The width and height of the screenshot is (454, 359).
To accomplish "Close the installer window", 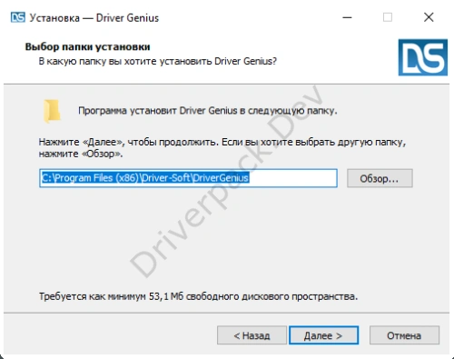I will 429,17.
